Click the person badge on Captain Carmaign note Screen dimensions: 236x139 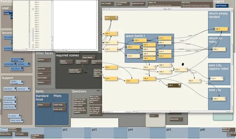point(22,81)
